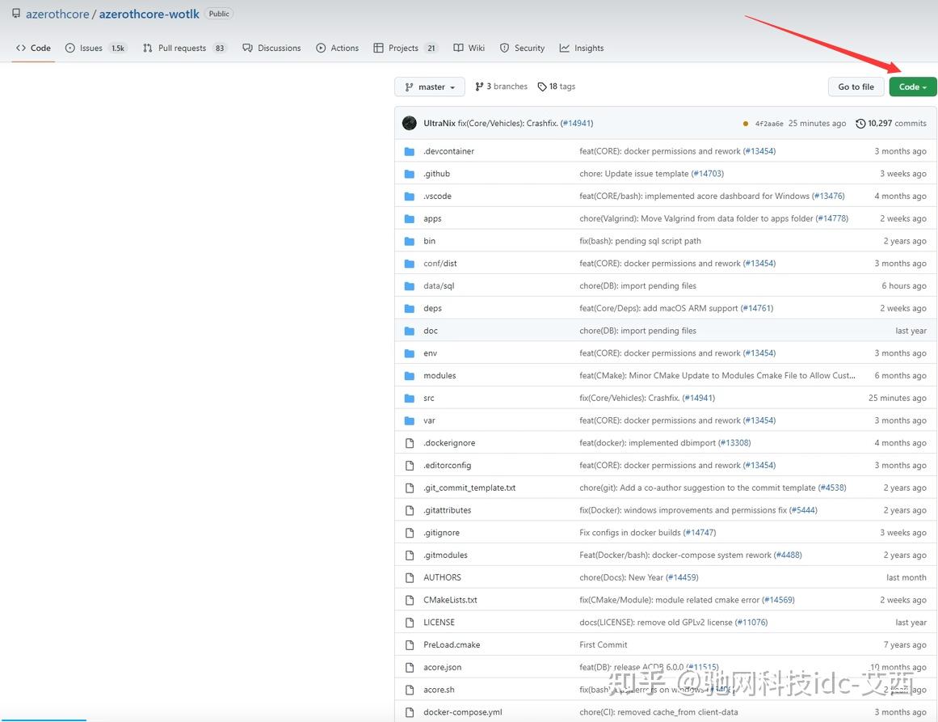The height and width of the screenshot is (722, 938).
Task: Open the Security tab
Action: pyautogui.click(x=522, y=48)
